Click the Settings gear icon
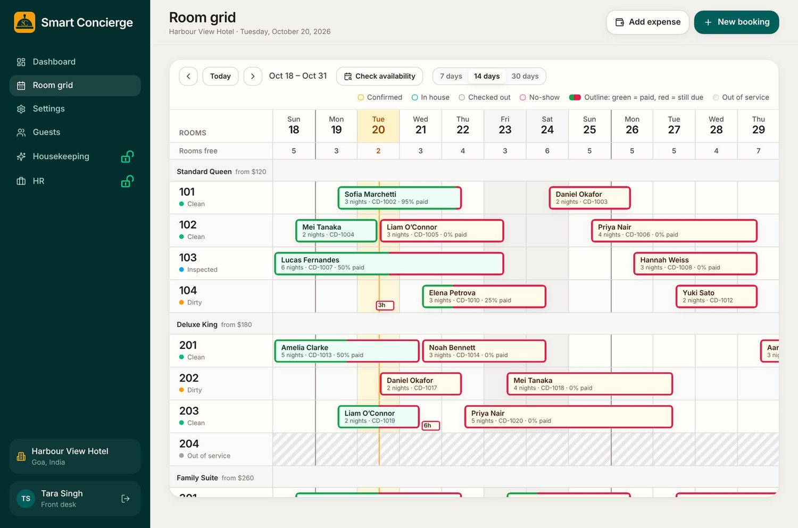 (21, 109)
